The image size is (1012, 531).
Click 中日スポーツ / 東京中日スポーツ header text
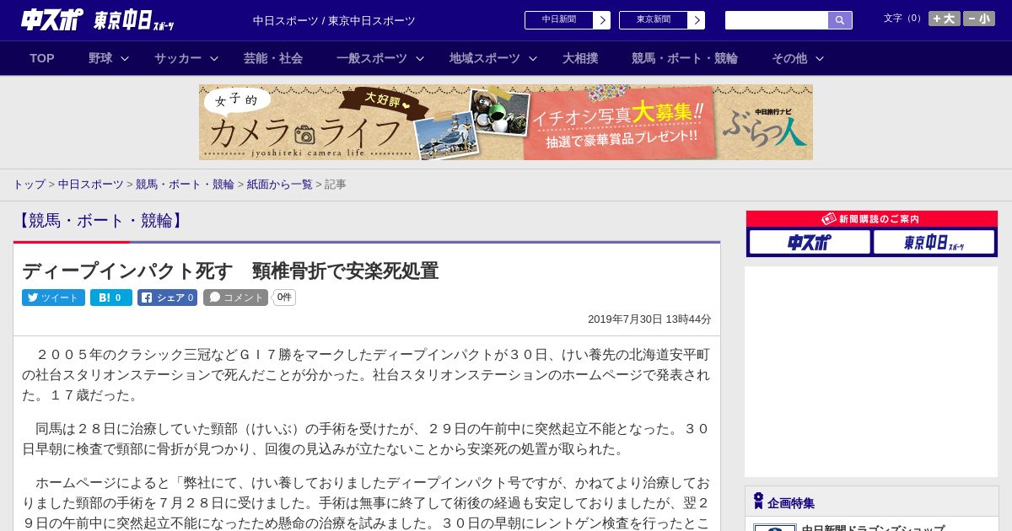click(x=334, y=21)
